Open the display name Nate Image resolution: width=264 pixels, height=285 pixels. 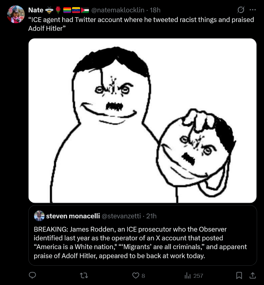[36, 10]
